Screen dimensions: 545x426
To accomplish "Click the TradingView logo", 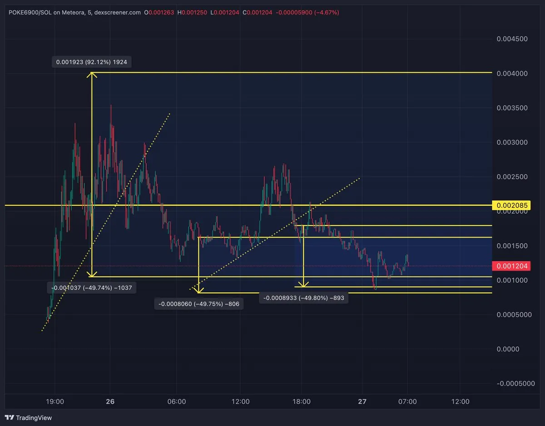I will [29, 417].
